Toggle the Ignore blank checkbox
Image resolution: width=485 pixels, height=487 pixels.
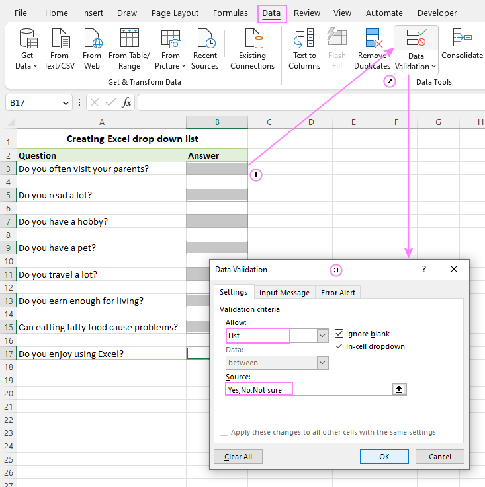(339, 334)
